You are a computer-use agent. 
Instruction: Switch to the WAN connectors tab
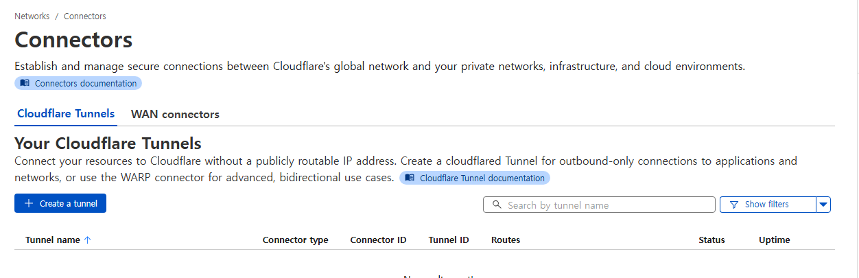pos(175,114)
